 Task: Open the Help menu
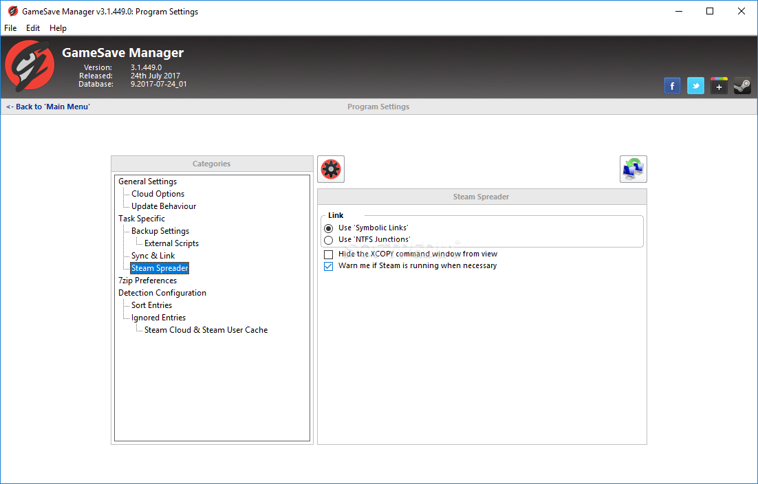click(x=58, y=28)
